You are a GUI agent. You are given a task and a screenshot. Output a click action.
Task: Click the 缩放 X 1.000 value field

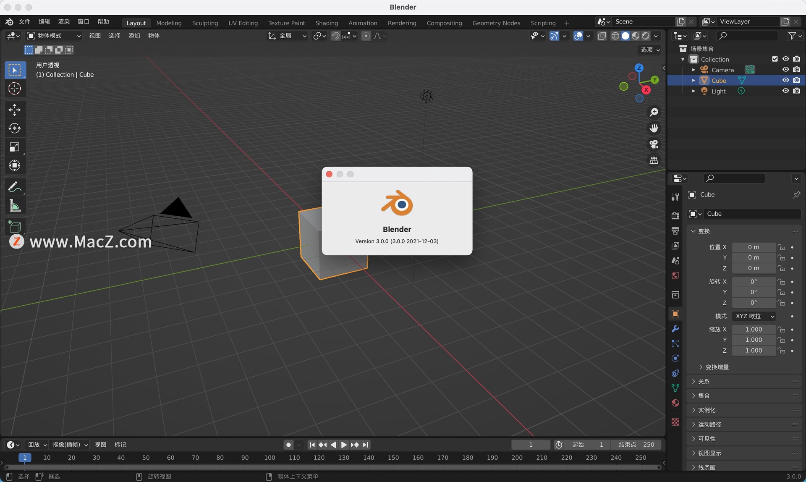[x=754, y=330]
